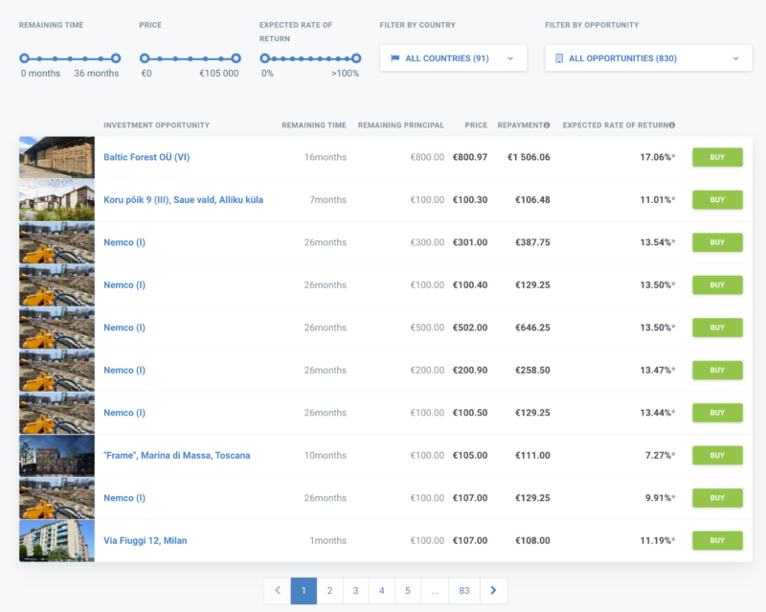Select page 1 in pagination
This screenshot has height=612, width=766.
(x=304, y=591)
